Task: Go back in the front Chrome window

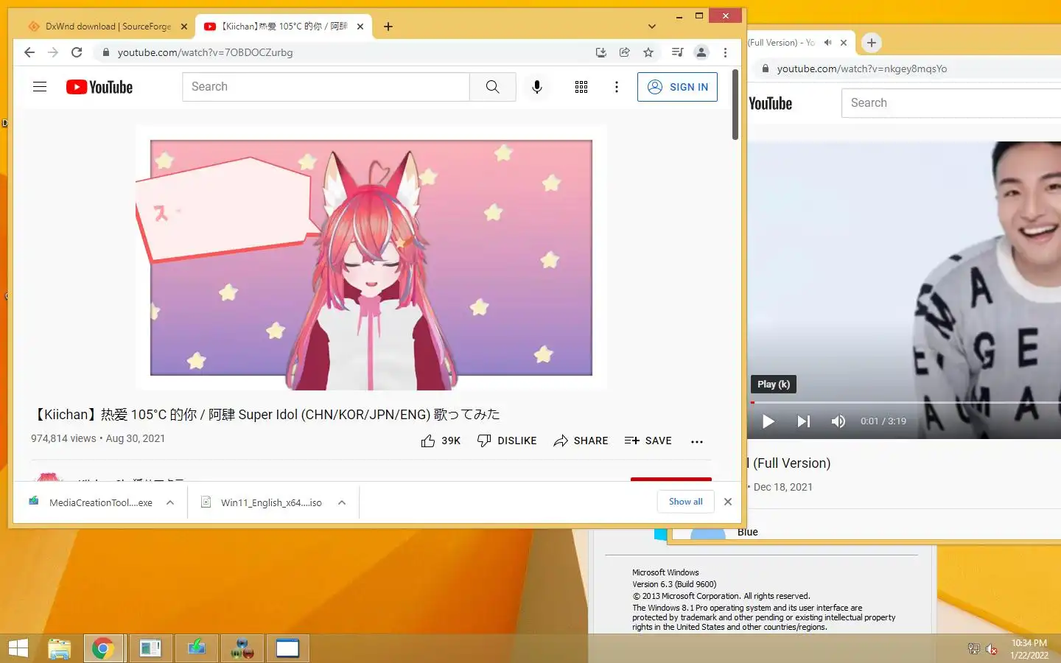Action: (29, 52)
